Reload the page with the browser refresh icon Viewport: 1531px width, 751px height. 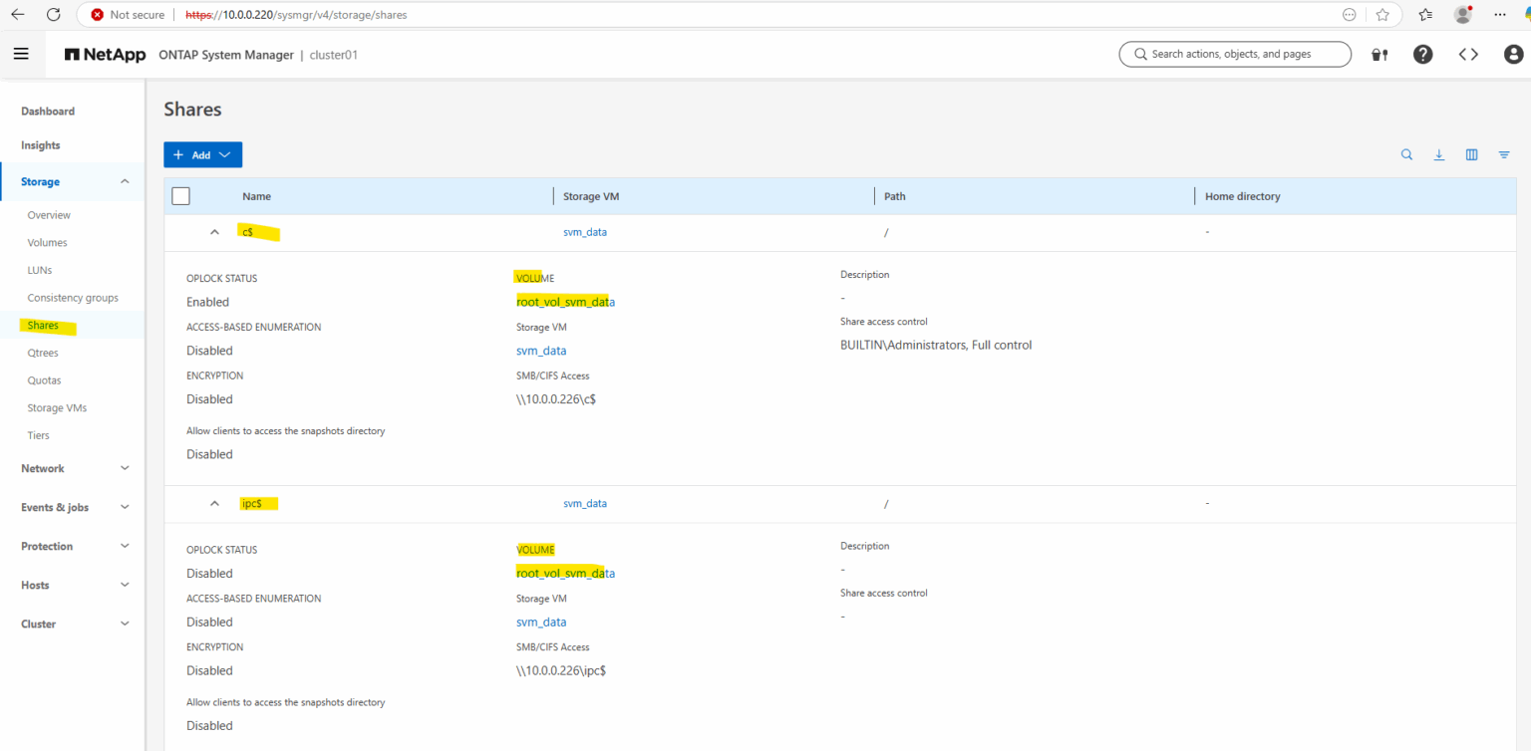click(53, 14)
